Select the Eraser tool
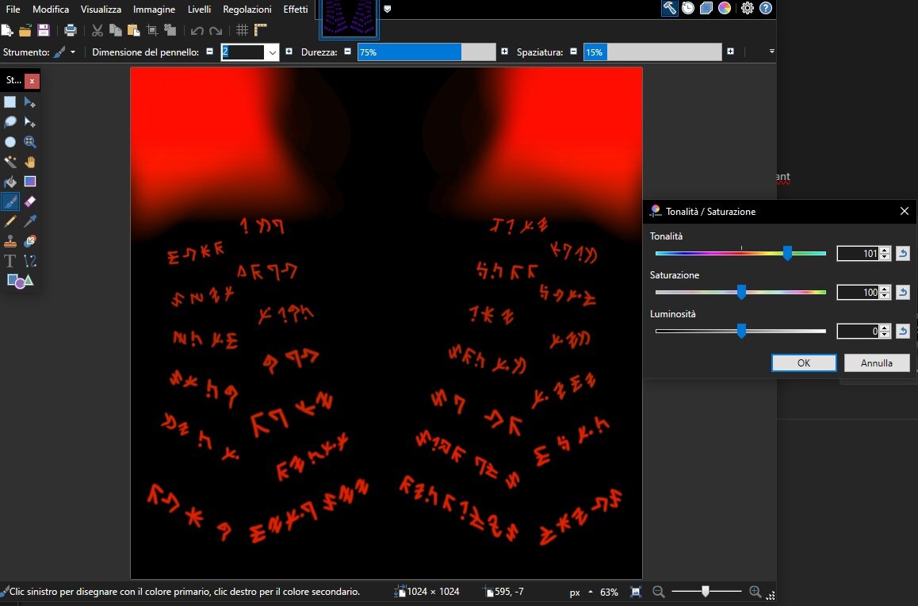This screenshot has width=918, height=606. tap(30, 201)
